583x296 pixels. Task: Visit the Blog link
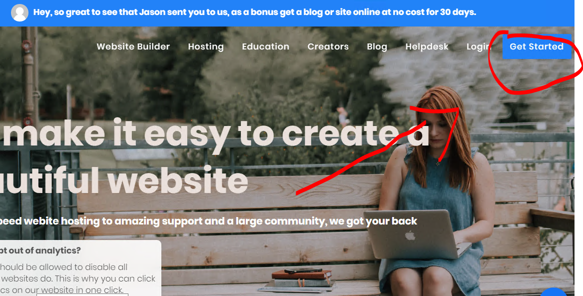pos(377,46)
